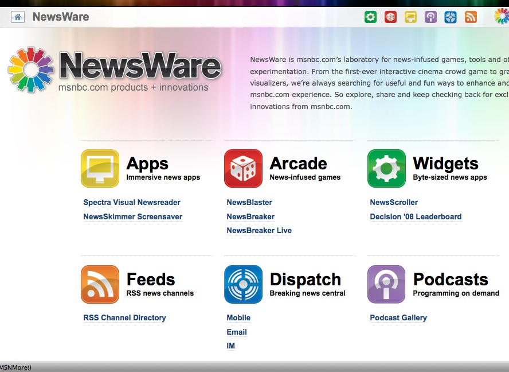This screenshot has width=509, height=372.
Task: Click the 'Breaking news central' subtitle
Action: click(307, 293)
